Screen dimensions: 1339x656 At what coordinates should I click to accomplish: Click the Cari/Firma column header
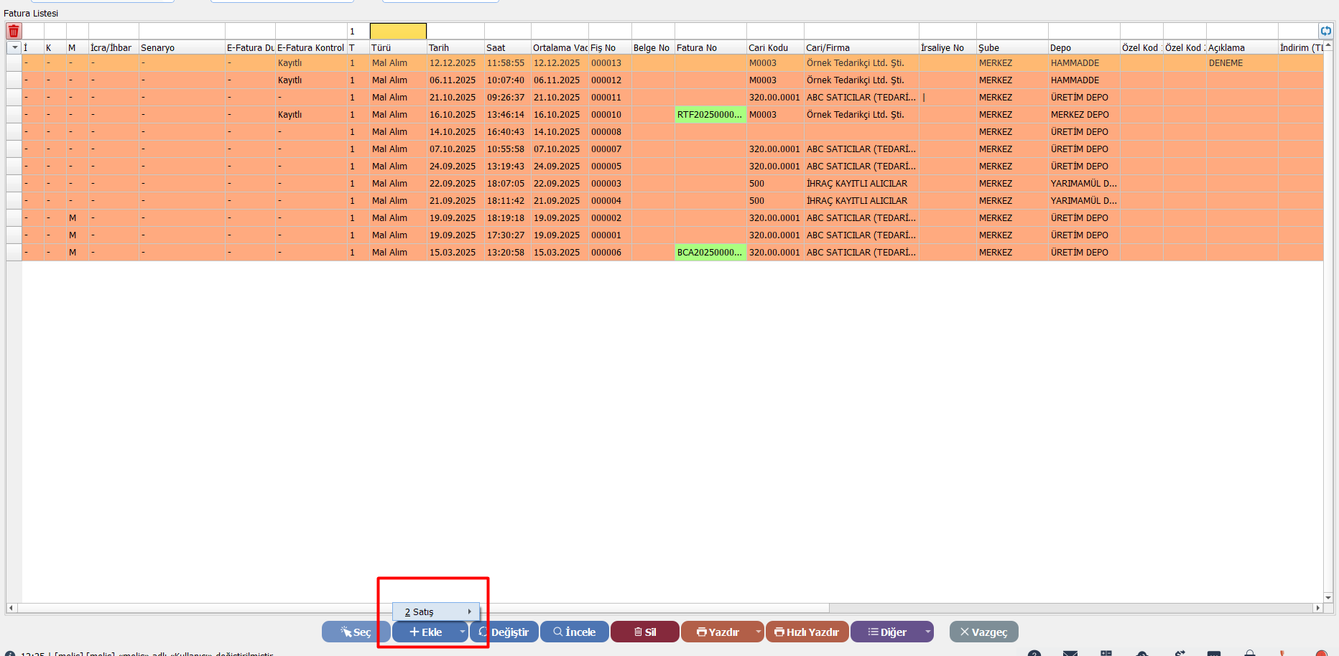860,47
